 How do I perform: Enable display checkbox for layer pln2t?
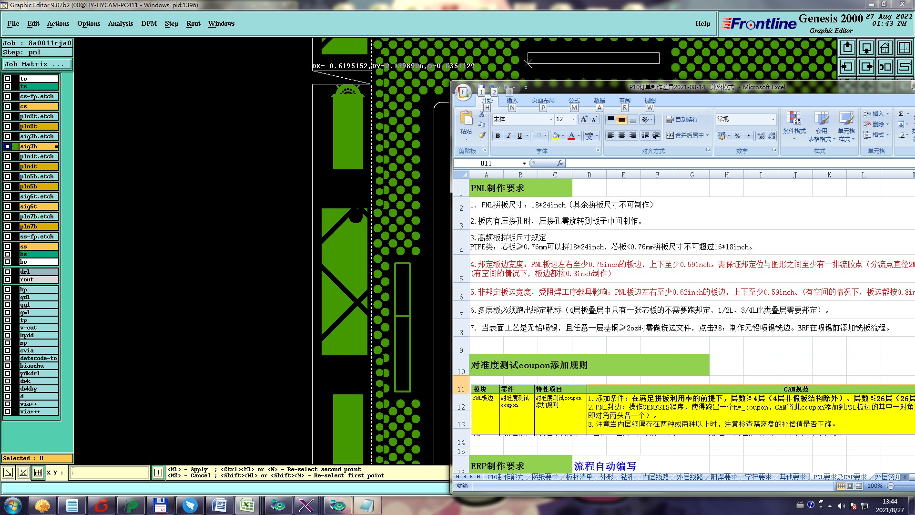[x=8, y=126]
